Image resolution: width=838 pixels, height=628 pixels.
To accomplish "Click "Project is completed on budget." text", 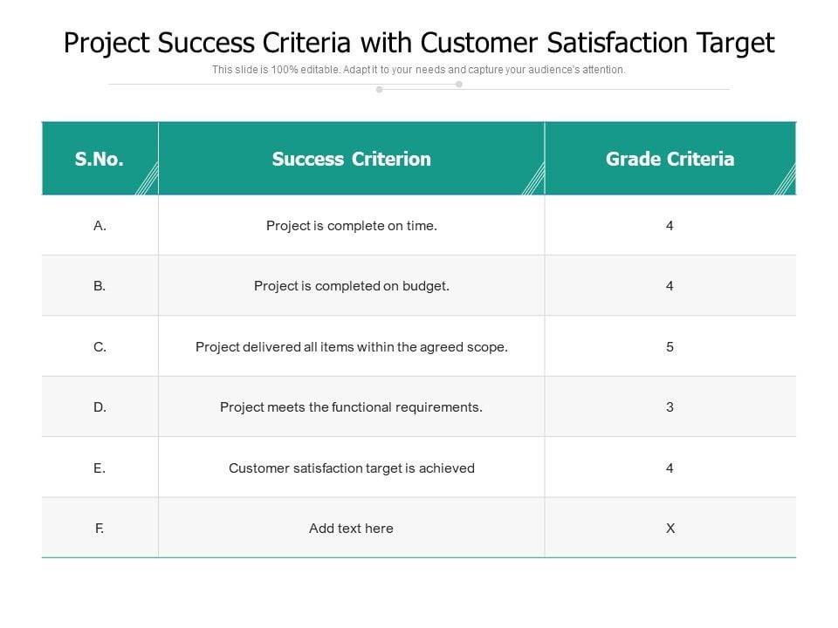I will [x=351, y=286].
